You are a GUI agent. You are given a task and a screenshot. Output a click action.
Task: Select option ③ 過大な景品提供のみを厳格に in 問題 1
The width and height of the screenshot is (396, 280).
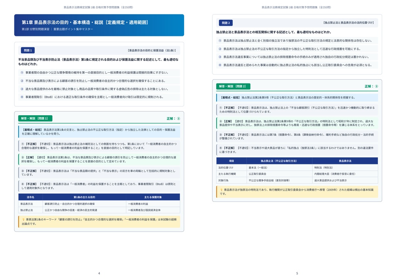(x=99, y=89)
